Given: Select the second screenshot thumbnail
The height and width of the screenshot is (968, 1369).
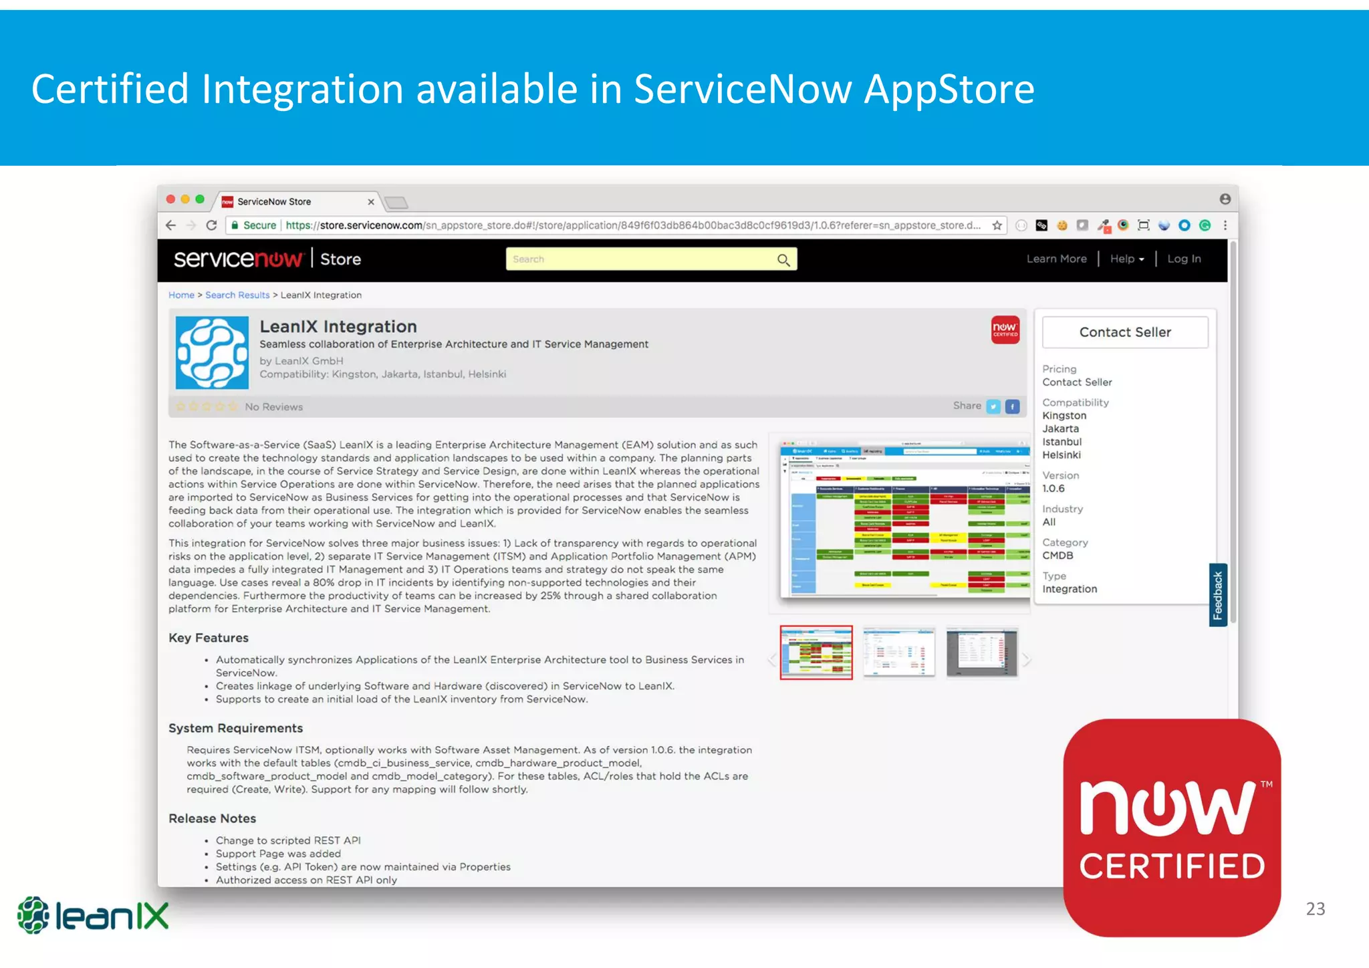Looking at the screenshot, I should [899, 652].
